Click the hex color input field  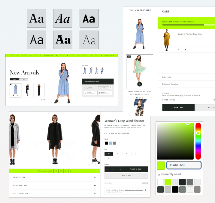pyautogui.click(x=184, y=165)
